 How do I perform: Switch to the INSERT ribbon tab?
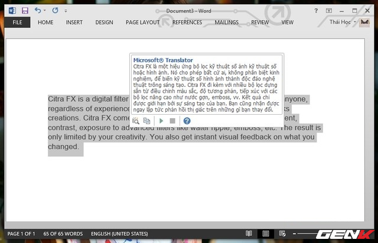[x=74, y=22]
